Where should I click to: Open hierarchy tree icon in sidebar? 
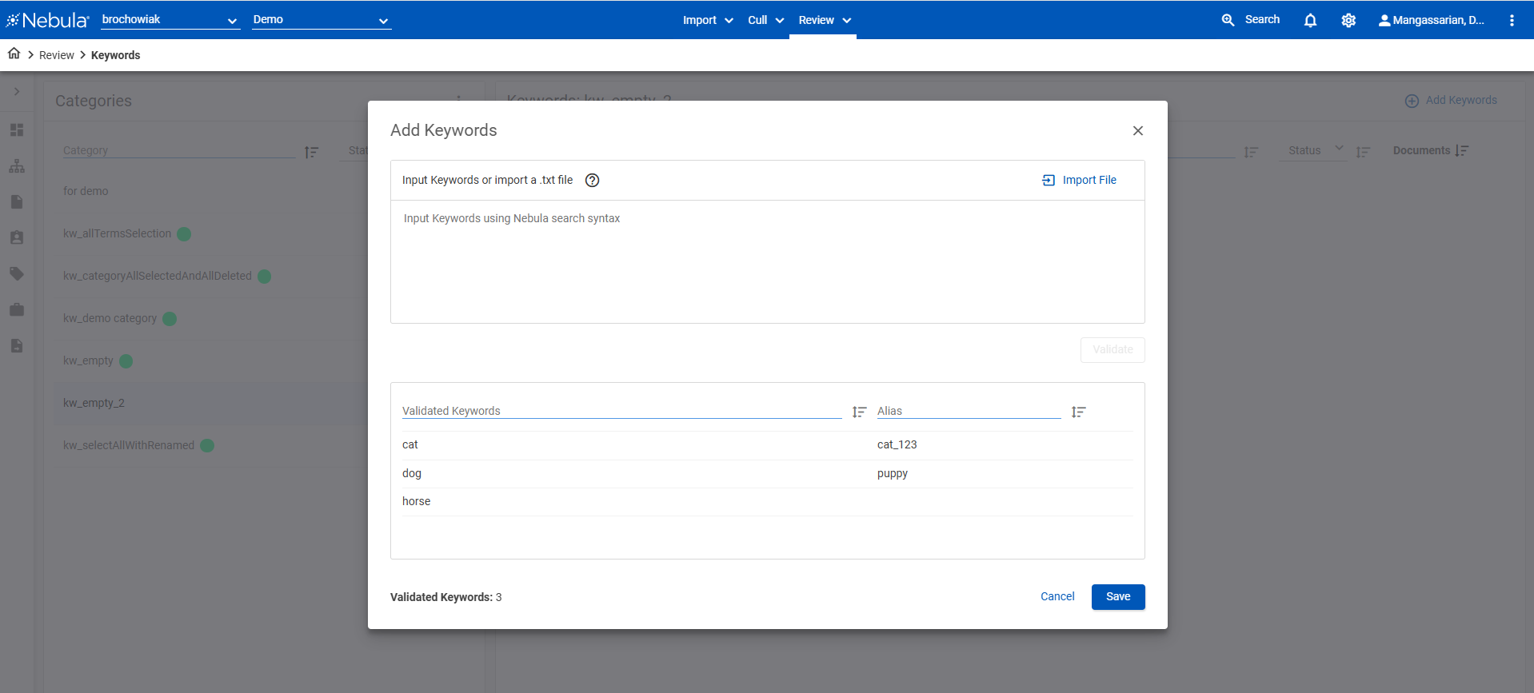tap(17, 165)
